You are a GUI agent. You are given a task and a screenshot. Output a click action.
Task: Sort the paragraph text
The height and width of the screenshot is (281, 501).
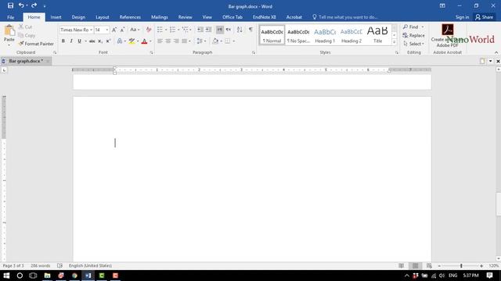click(240, 30)
